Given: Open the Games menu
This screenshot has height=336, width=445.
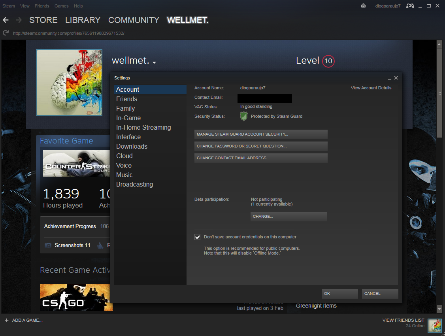Looking at the screenshot, I should pyautogui.click(x=61, y=6).
